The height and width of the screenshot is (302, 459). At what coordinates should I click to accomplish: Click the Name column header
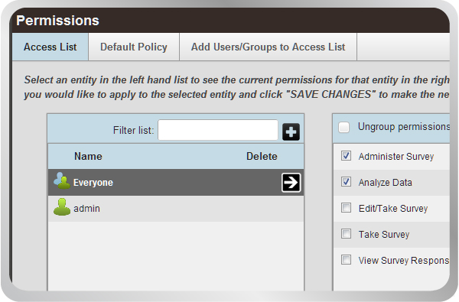coord(88,156)
